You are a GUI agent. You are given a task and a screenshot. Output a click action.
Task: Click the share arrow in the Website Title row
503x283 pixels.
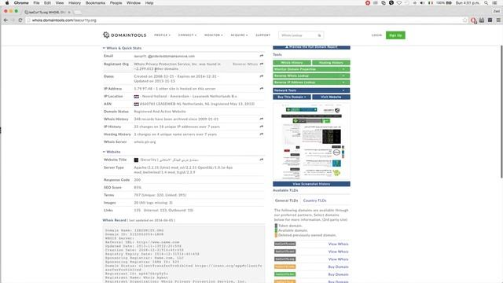262,160
